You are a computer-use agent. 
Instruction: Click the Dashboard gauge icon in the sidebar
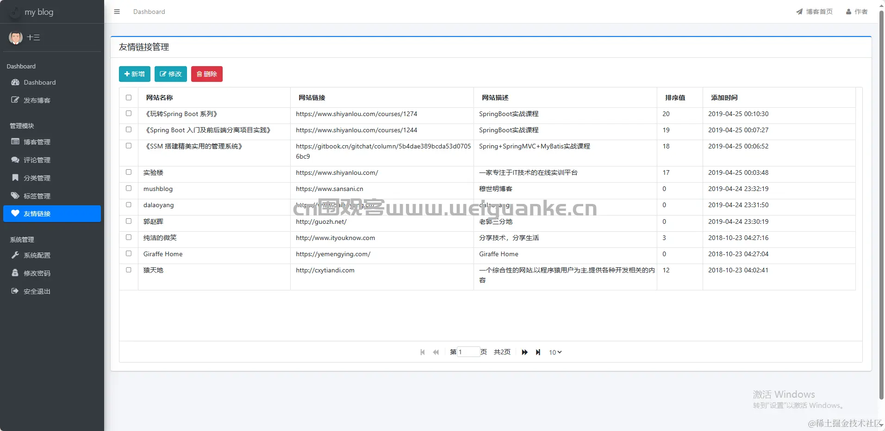click(15, 82)
